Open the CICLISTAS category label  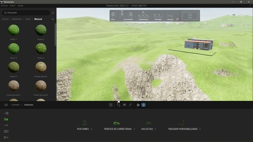147,129
